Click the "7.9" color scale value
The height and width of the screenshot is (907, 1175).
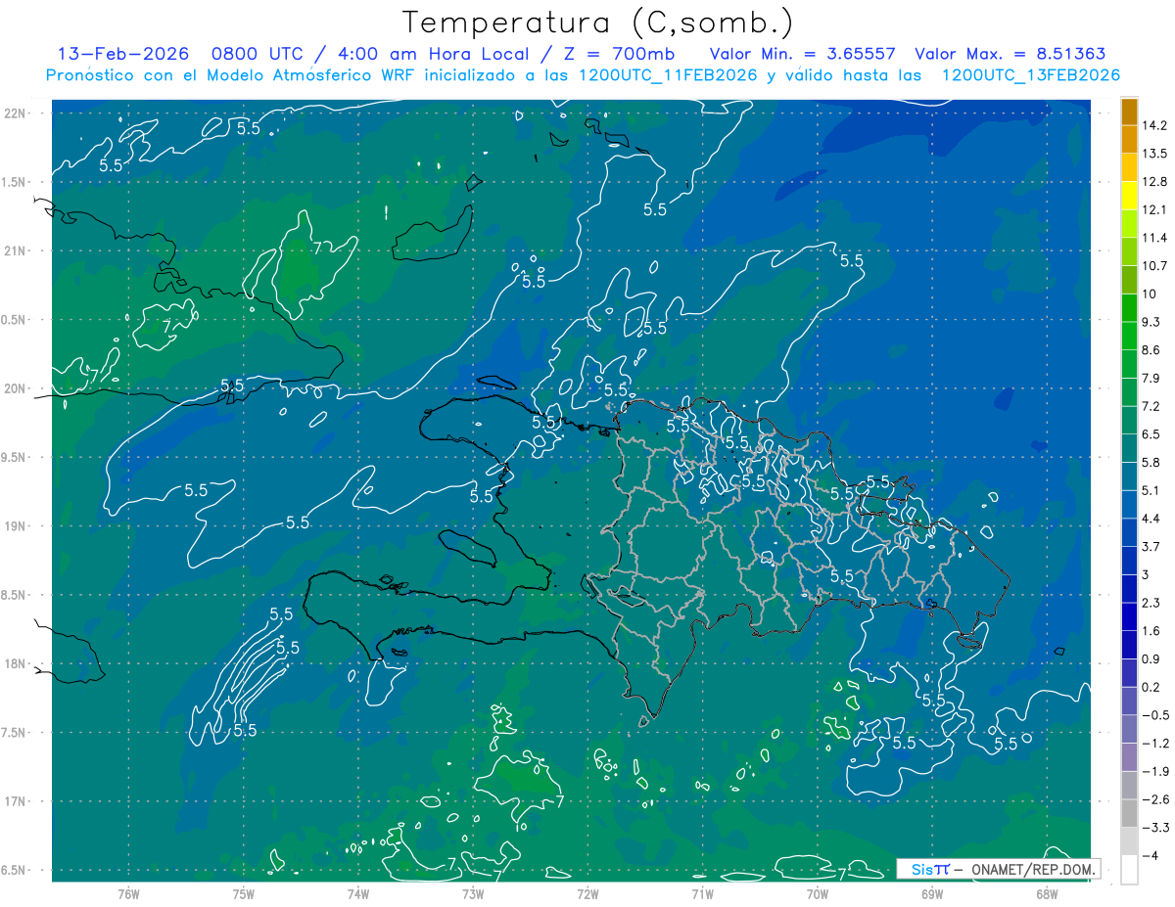point(1152,378)
